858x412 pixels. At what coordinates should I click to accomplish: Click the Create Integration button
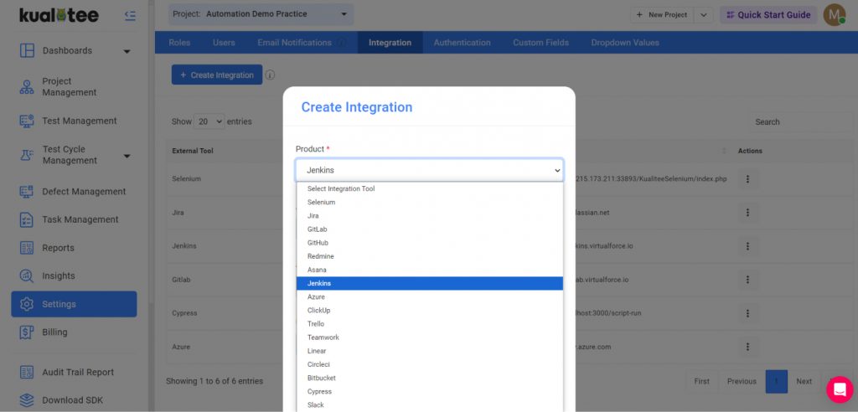tap(217, 75)
